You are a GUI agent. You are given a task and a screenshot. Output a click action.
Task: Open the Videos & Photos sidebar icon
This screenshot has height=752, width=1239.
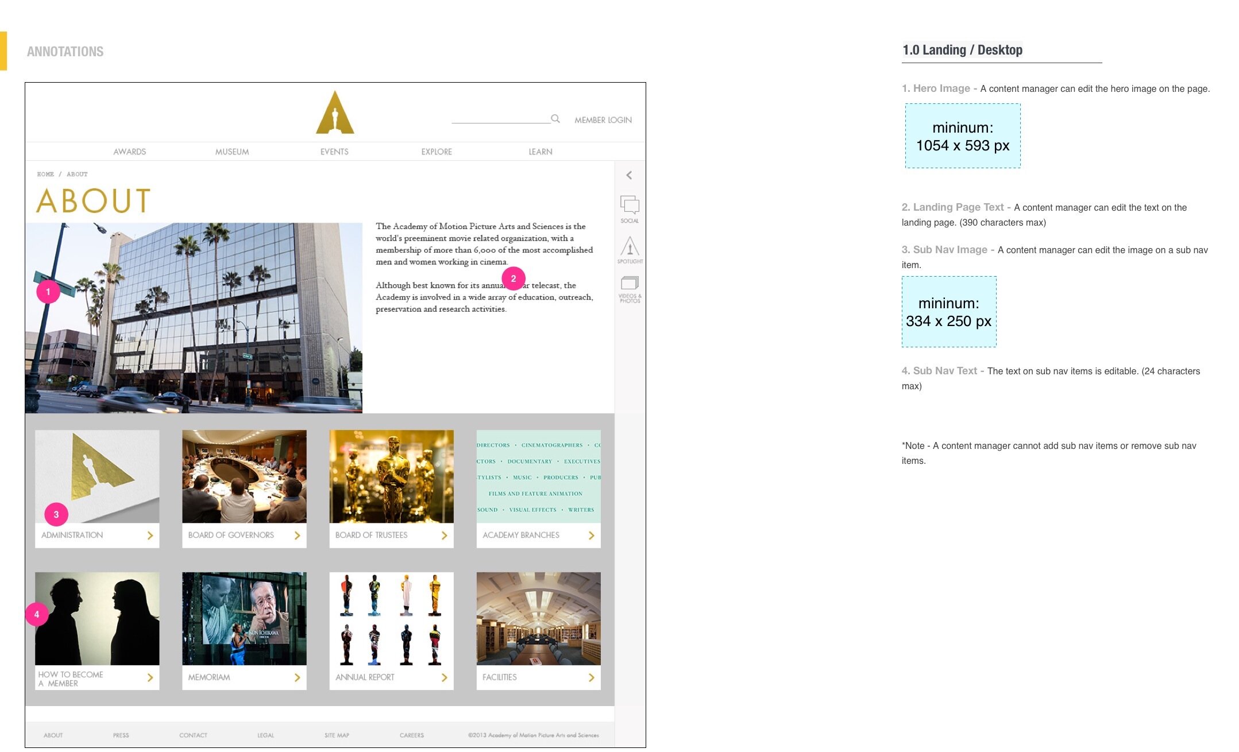click(x=630, y=289)
